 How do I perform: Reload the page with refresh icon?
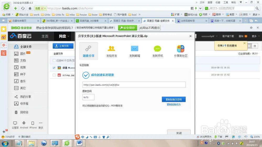coord(23,8)
